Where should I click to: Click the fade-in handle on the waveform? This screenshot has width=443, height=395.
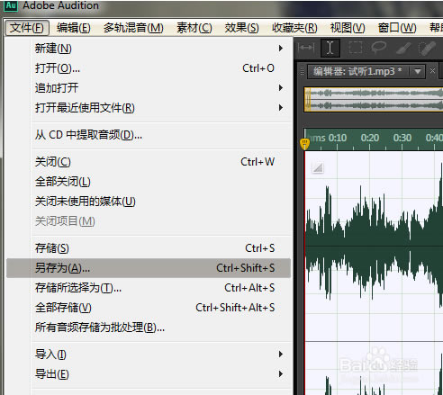[318, 167]
